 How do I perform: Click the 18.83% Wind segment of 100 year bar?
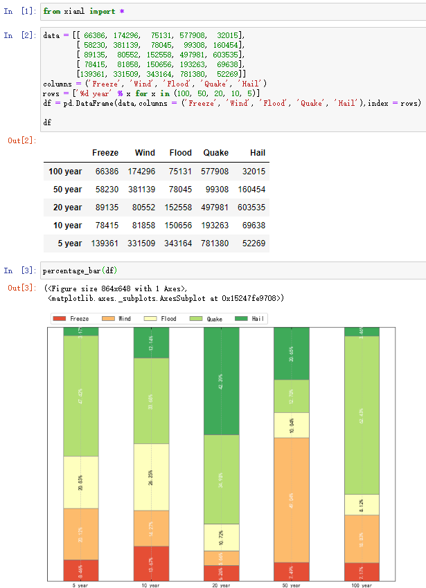[362, 540]
